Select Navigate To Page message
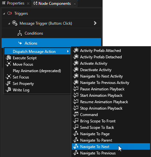This screenshot has width=151, height=157. pyautogui.click(x=111, y=134)
